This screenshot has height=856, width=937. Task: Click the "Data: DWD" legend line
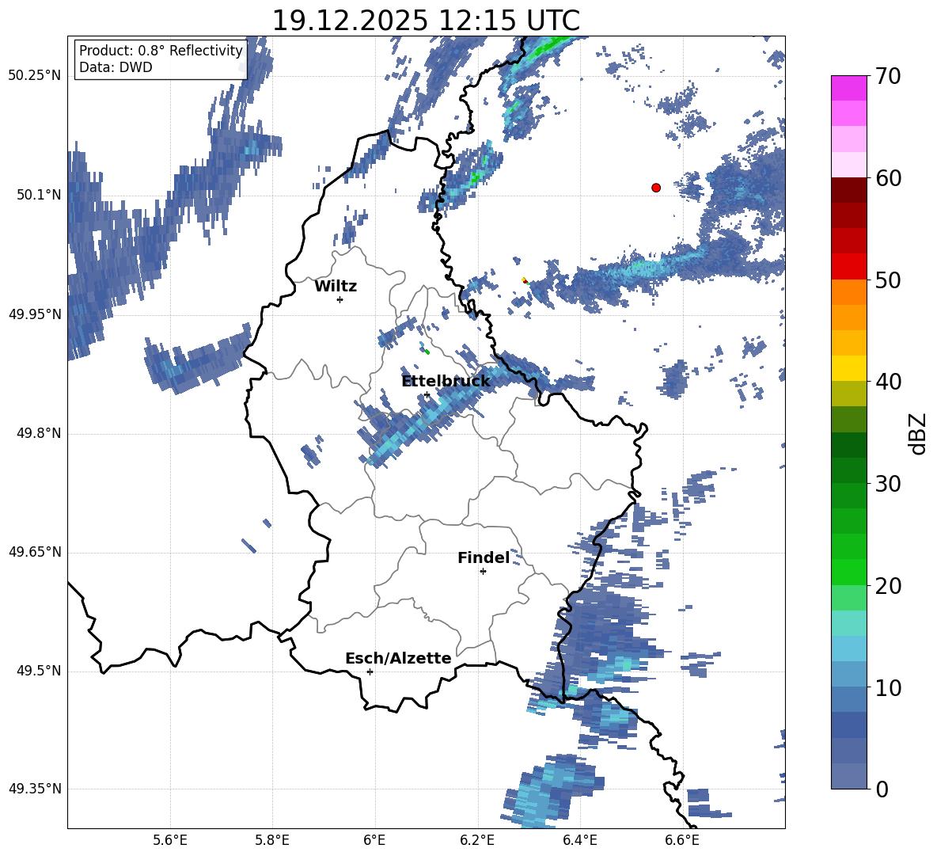(116, 67)
